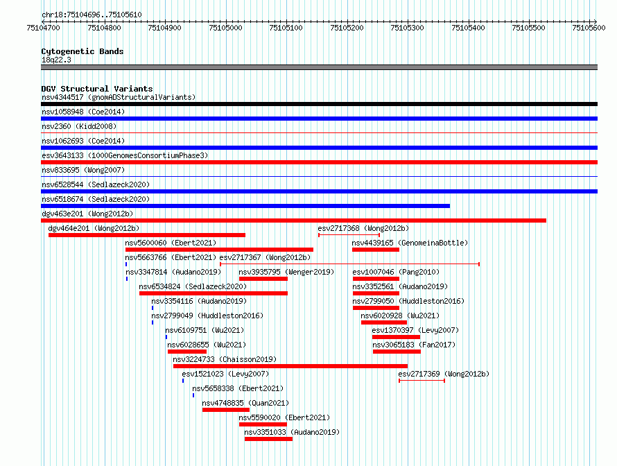Open esv1521023 (Levy2007) variant
Image resolution: width=617 pixels, height=466 pixels.
[225, 374]
